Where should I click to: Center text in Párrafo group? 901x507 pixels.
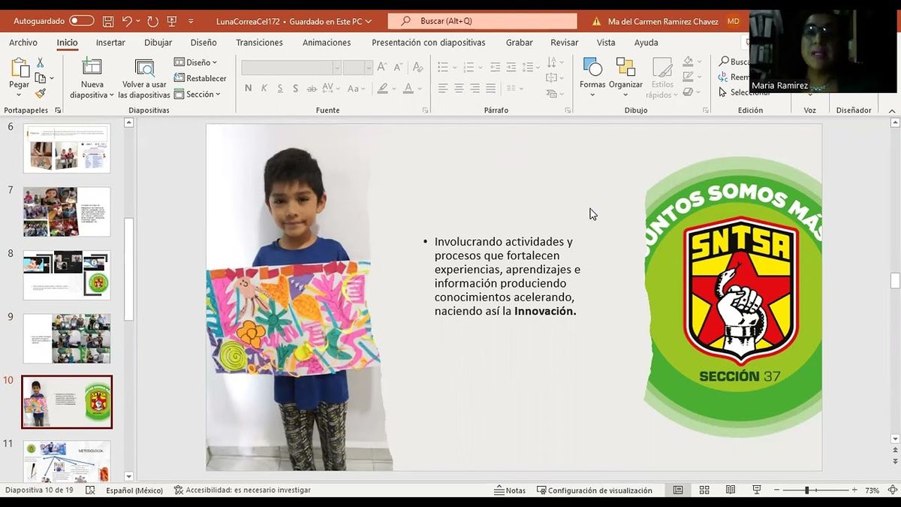point(459,89)
